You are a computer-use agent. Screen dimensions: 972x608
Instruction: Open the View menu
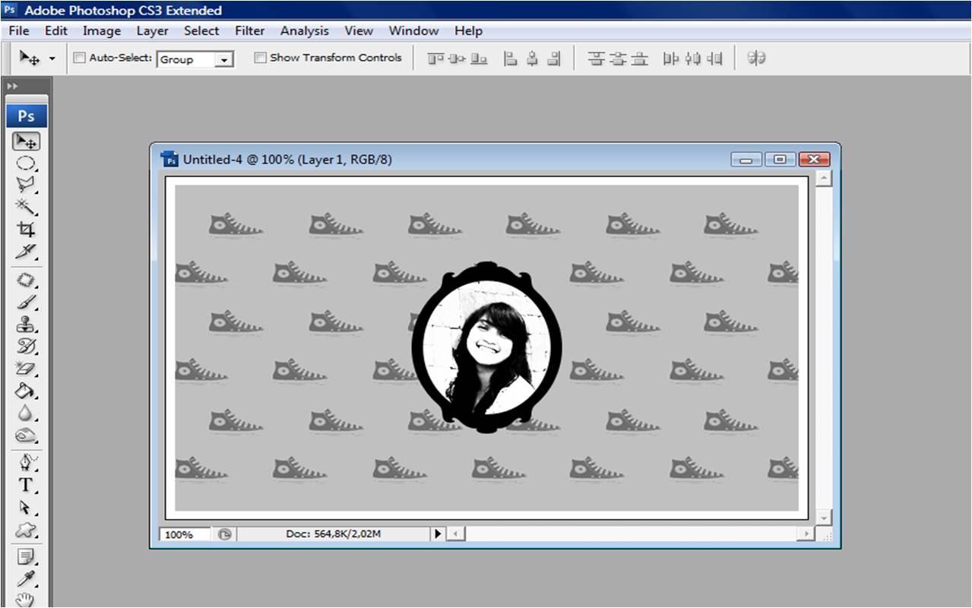click(x=359, y=30)
